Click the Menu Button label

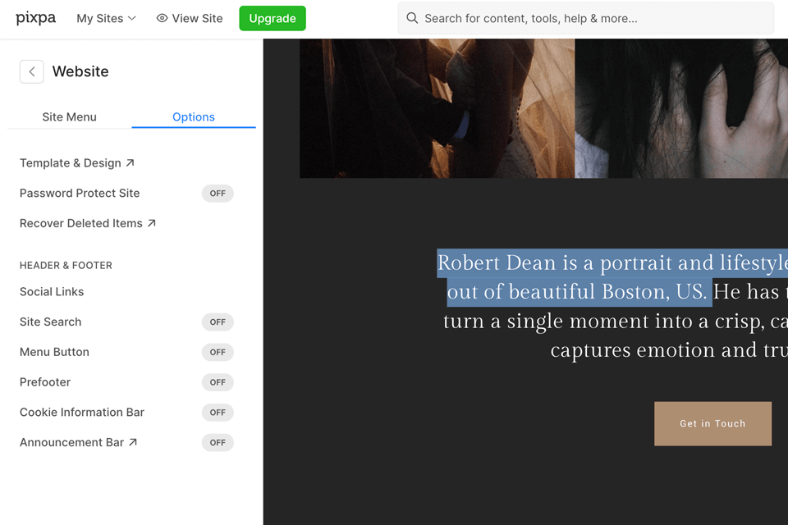point(54,352)
